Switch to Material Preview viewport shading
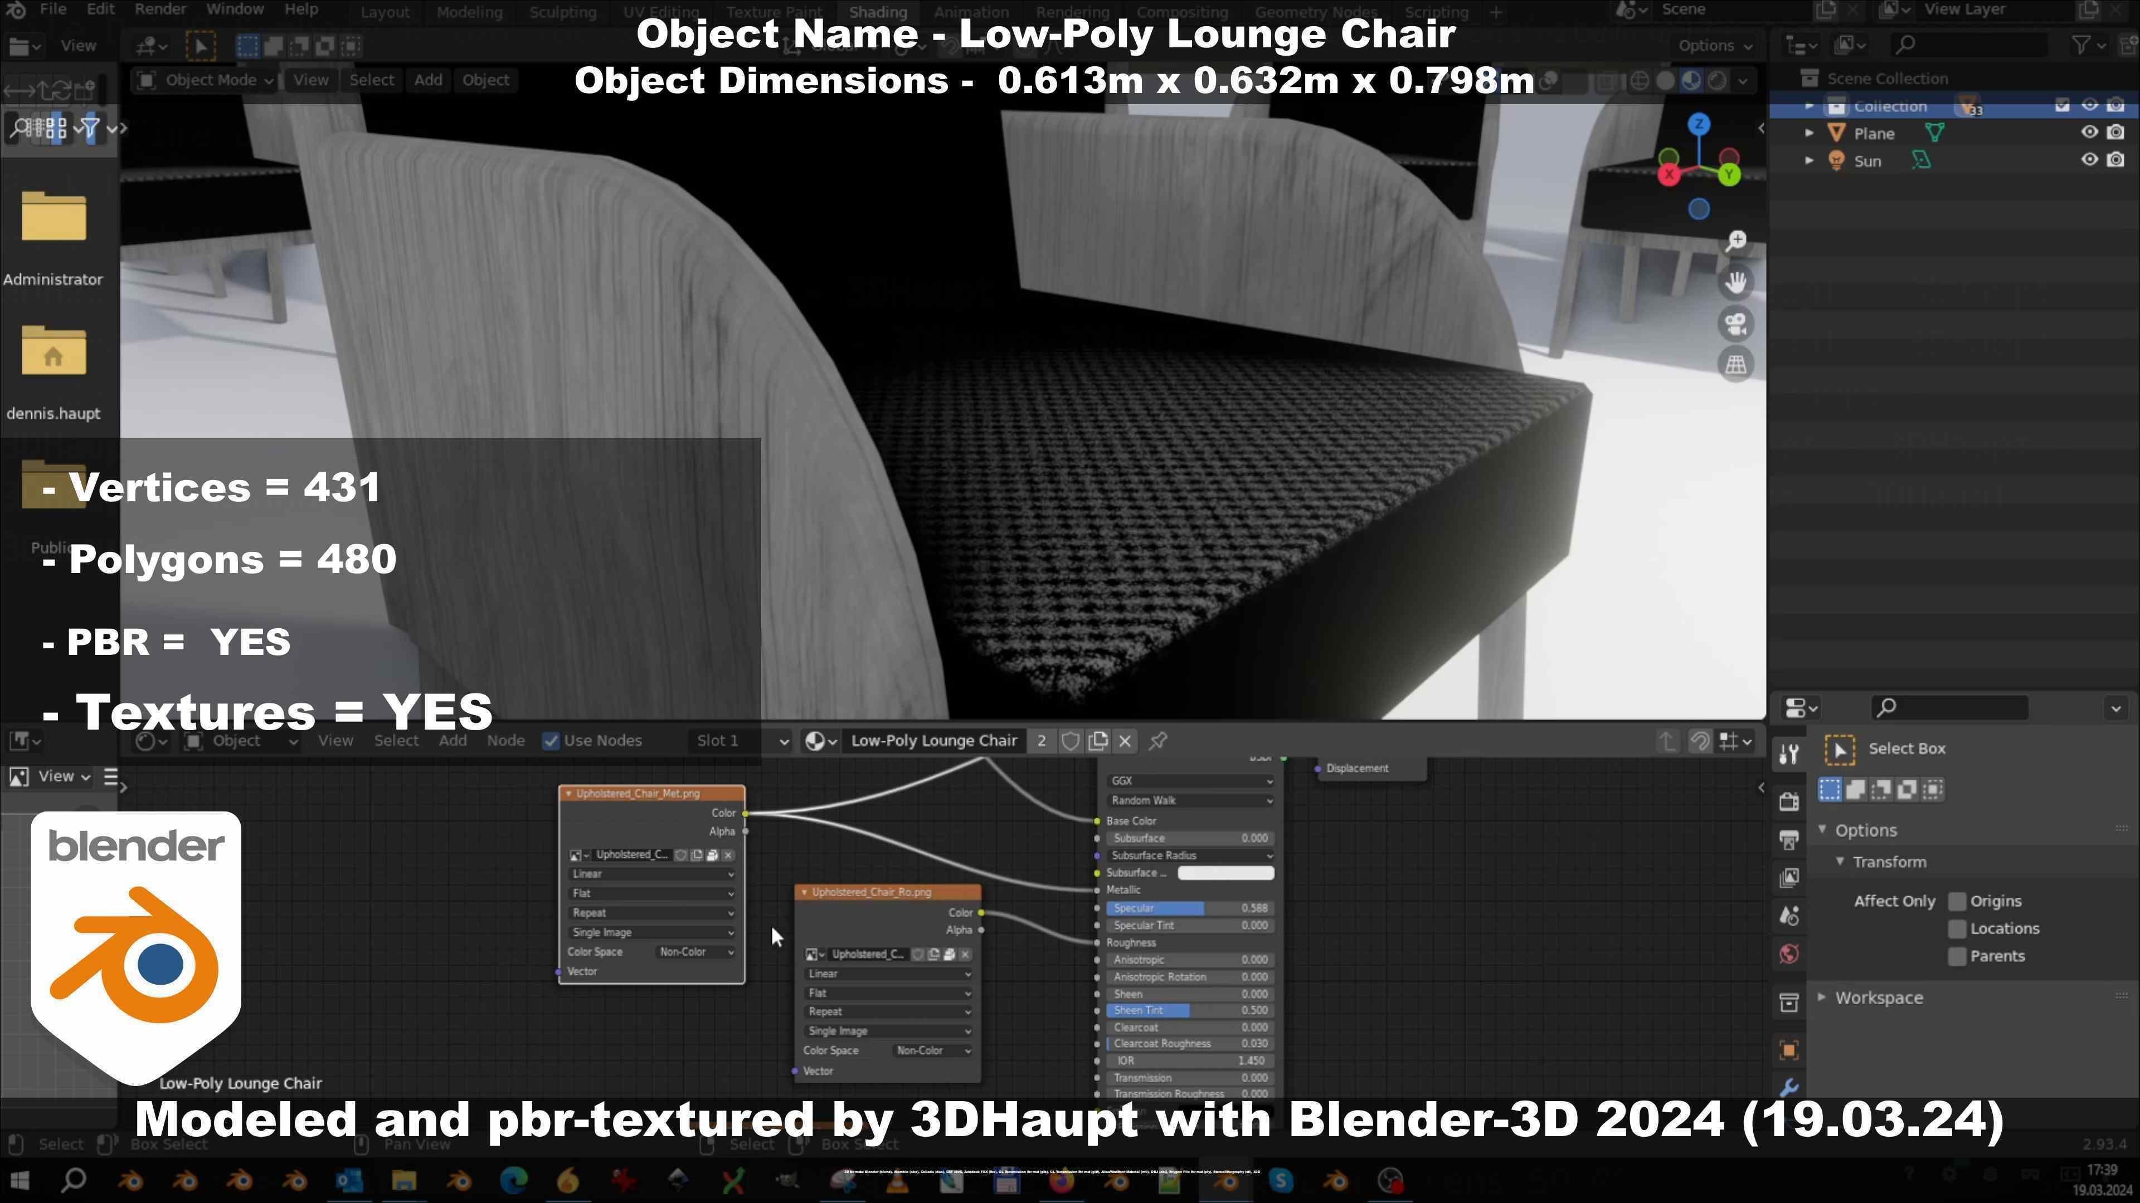The height and width of the screenshot is (1203, 2140). pos(1691,81)
